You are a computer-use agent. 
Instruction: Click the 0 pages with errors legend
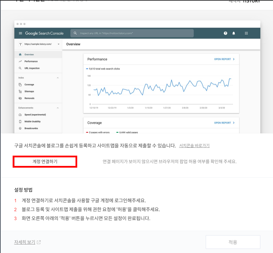[98, 132]
